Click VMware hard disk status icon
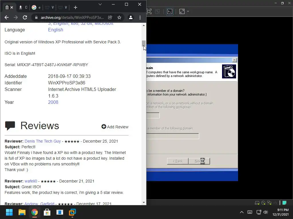 (x=257, y=203)
